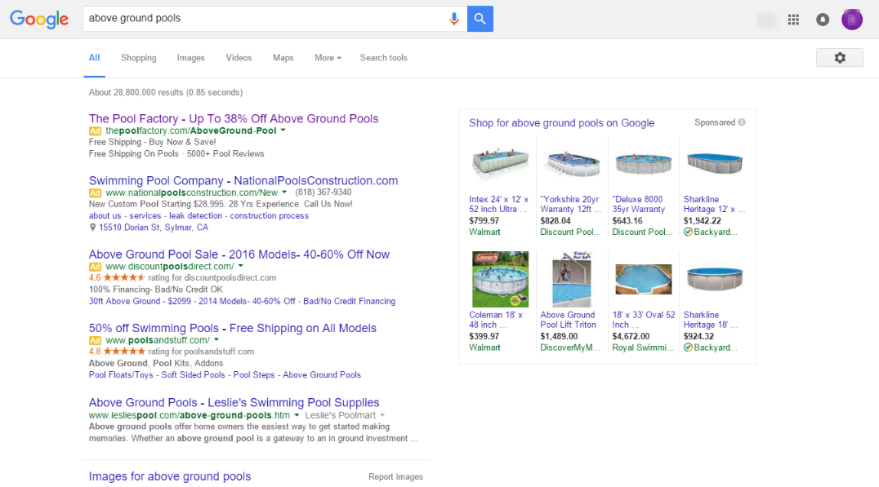Screen dimensions: 879x487
Task: Click the Report images link
Action: coord(395,476)
